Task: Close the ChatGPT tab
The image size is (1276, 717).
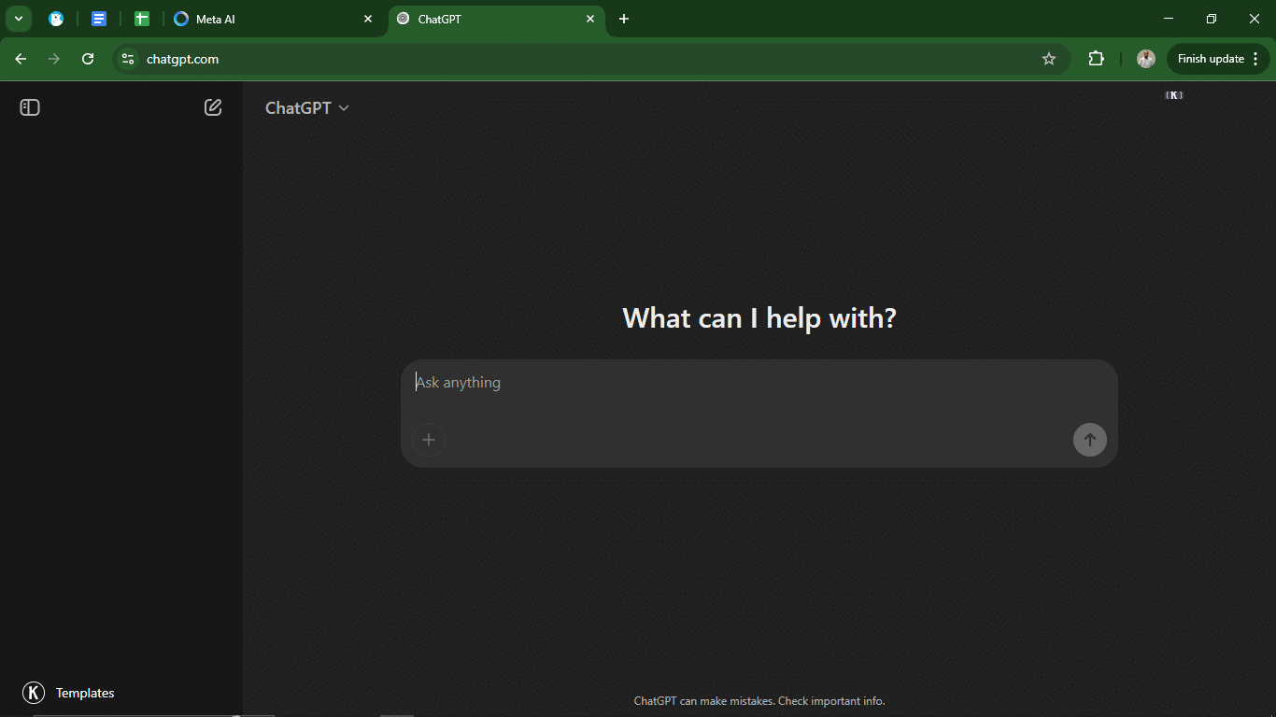Action: (x=590, y=19)
